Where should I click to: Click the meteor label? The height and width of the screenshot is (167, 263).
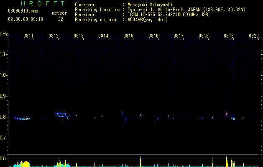point(59,13)
